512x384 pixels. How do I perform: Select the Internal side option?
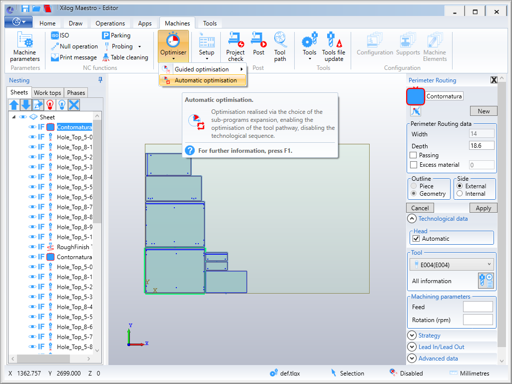coord(460,194)
